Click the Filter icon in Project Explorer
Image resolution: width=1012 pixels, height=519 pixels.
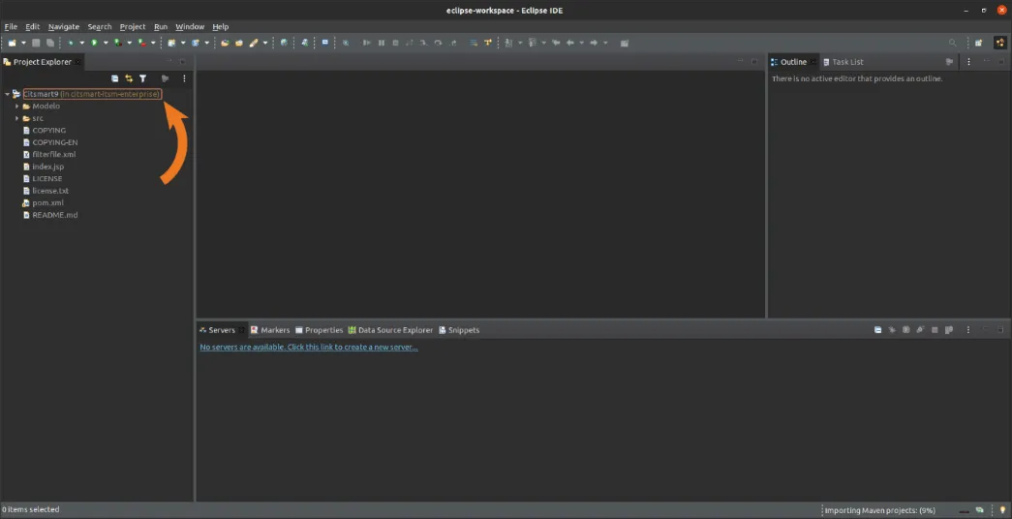[142, 78]
